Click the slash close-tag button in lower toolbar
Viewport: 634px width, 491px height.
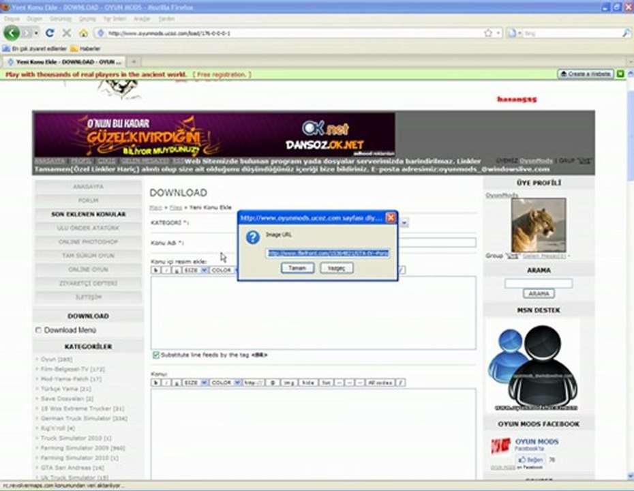(401, 383)
